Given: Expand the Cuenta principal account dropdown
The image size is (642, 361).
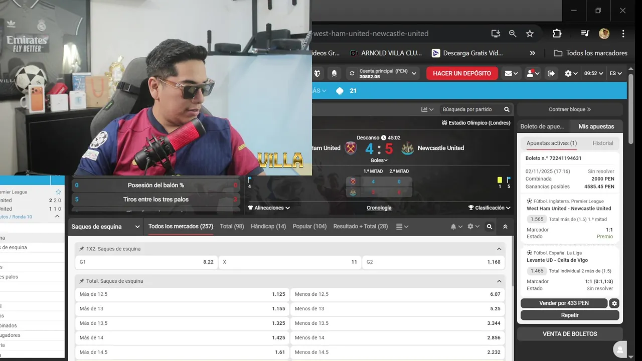Looking at the screenshot, I should (414, 73).
